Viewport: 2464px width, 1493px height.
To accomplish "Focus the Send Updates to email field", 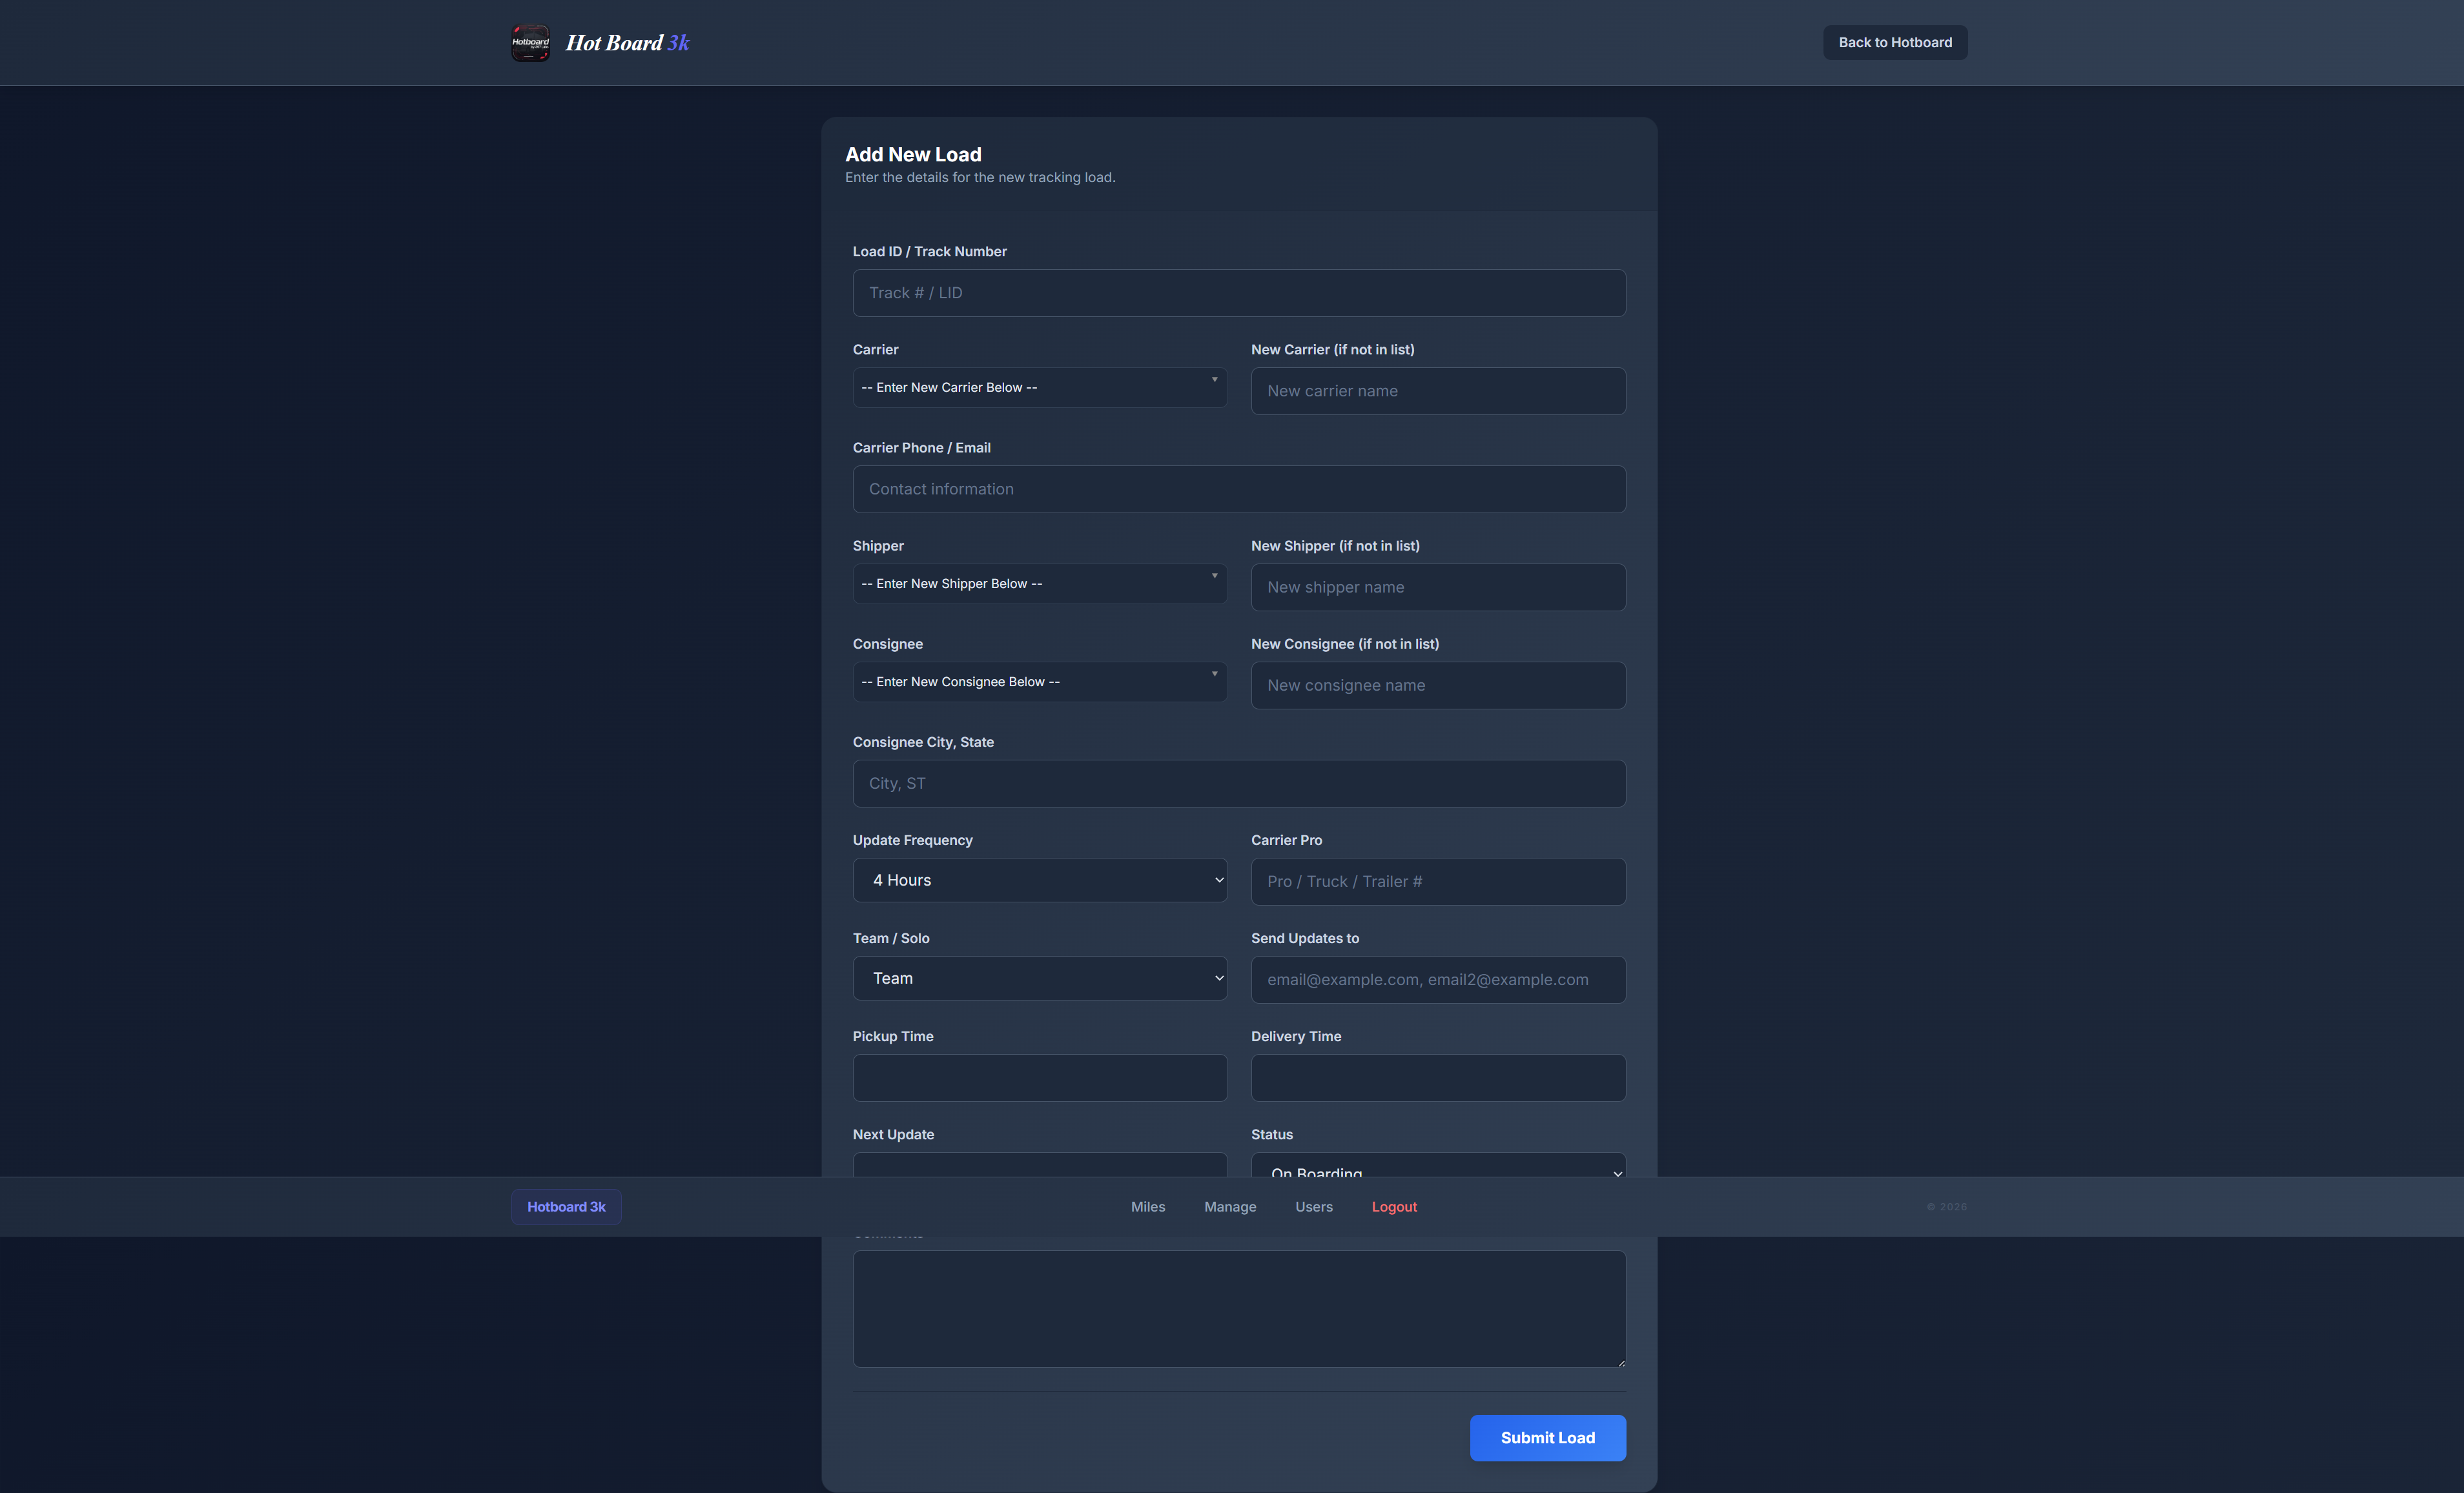I will click(1438, 979).
